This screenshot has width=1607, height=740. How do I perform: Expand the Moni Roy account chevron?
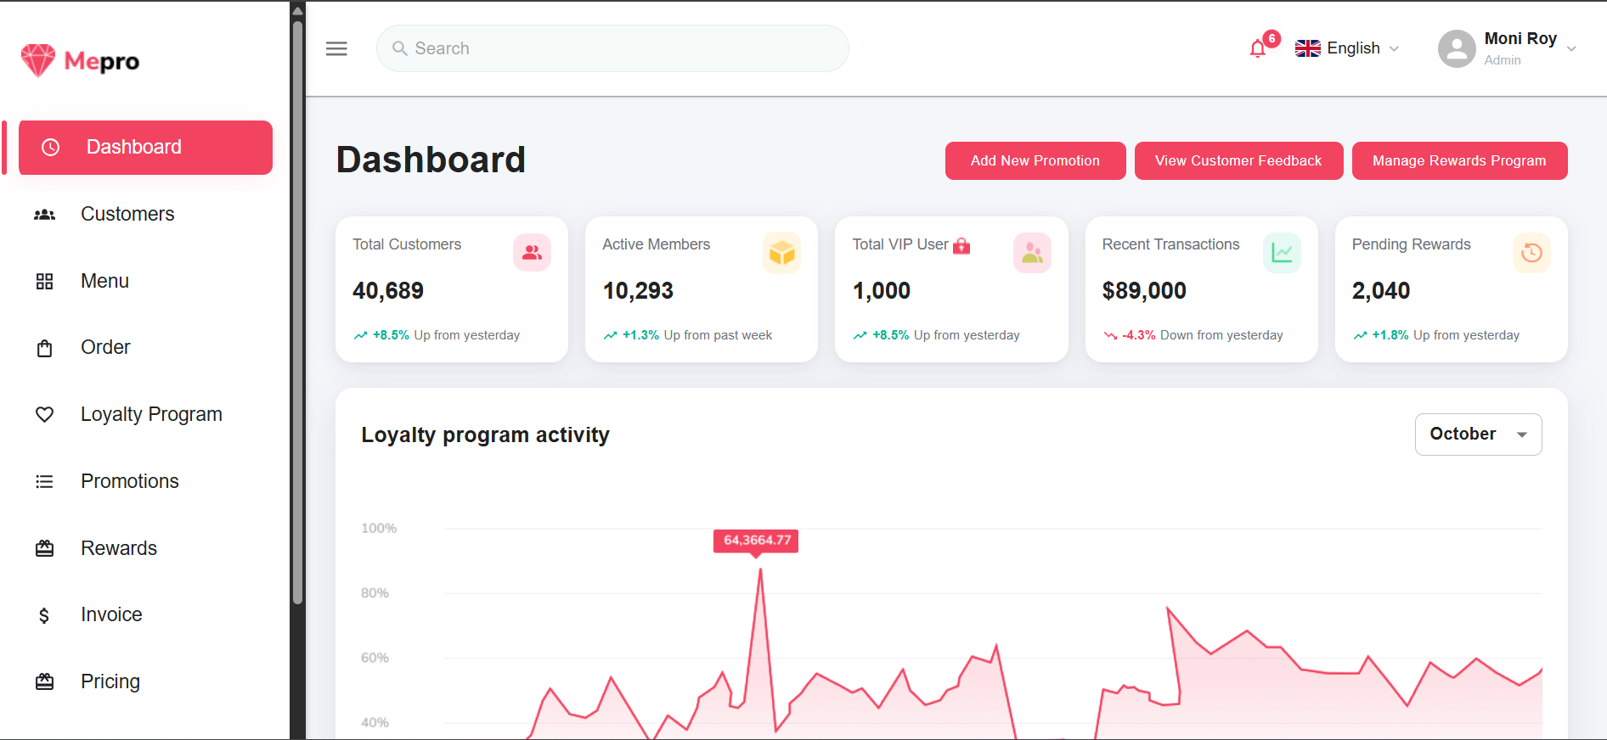click(x=1571, y=49)
